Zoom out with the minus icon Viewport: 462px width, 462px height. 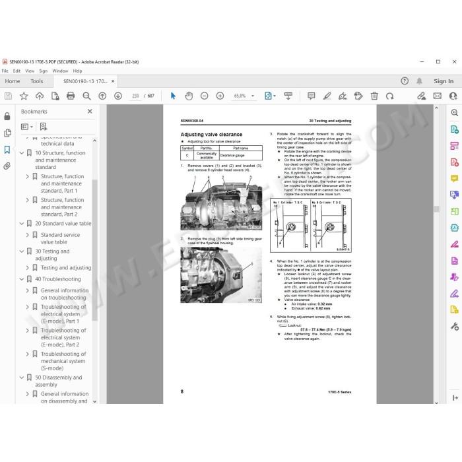click(x=204, y=96)
